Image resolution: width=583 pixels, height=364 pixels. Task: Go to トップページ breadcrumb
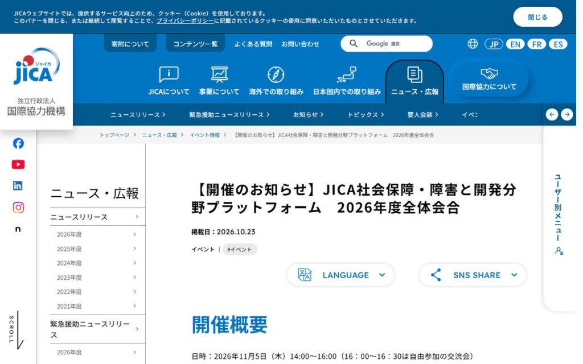[114, 135]
